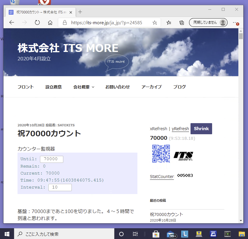This screenshot has width=248, height=239.
Task: Open Task View on the taskbar
Action: click(135, 234)
